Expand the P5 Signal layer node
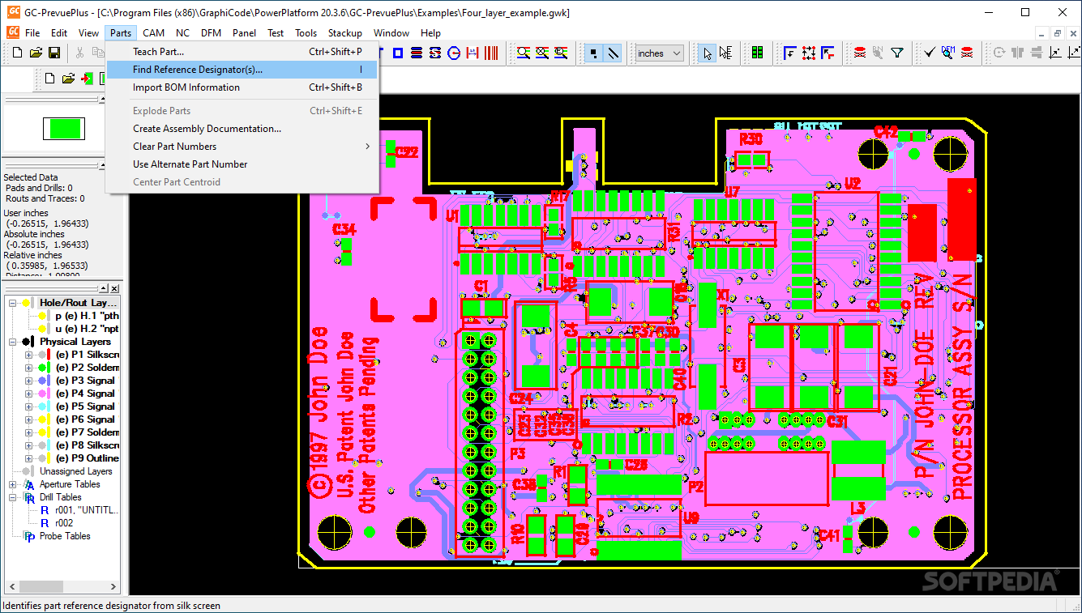The height and width of the screenshot is (613, 1082). pyautogui.click(x=28, y=407)
